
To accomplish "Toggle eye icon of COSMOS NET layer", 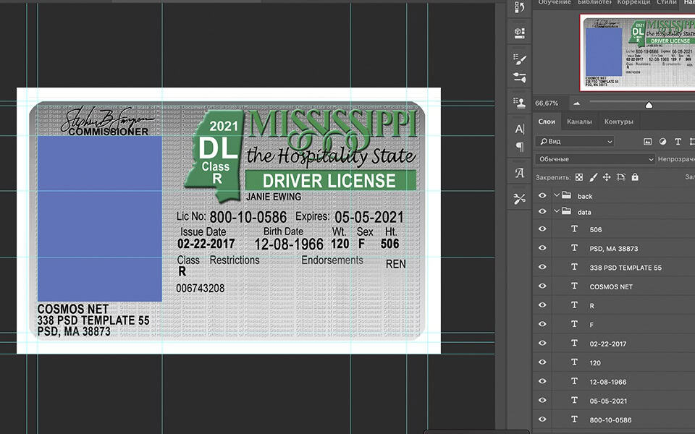I will 542,286.
